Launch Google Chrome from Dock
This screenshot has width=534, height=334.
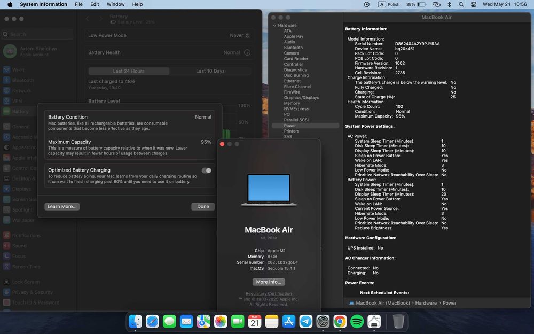pos(340,321)
